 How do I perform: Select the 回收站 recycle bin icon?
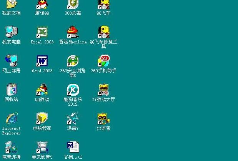(12, 90)
